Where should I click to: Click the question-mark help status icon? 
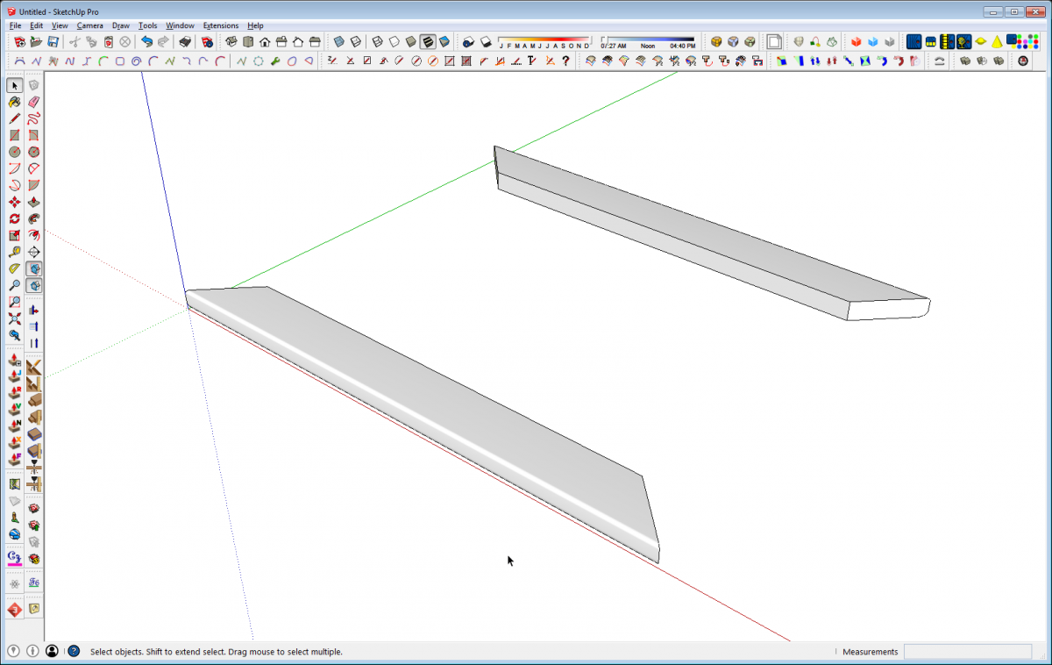74,652
